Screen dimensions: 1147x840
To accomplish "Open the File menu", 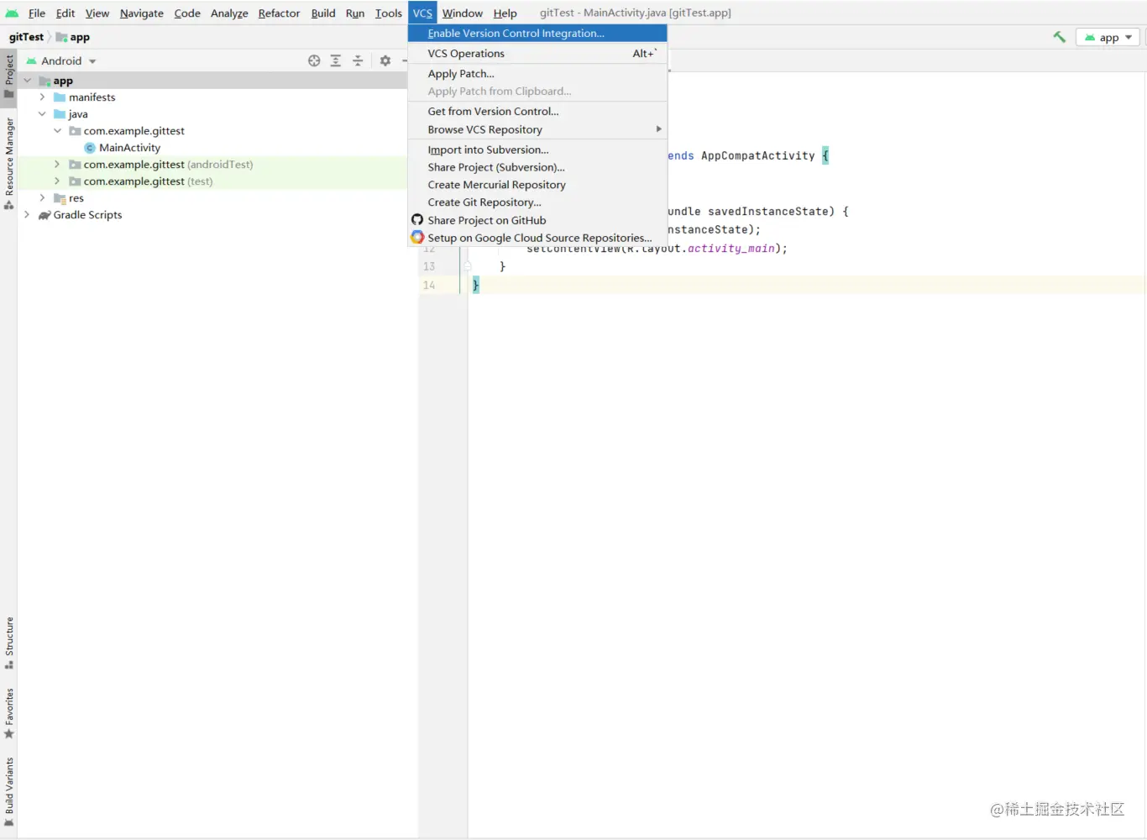I will click(37, 13).
